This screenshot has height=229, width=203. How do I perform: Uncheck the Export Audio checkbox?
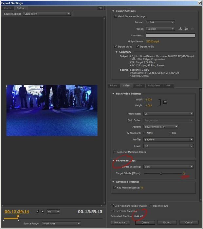[x=137, y=46]
